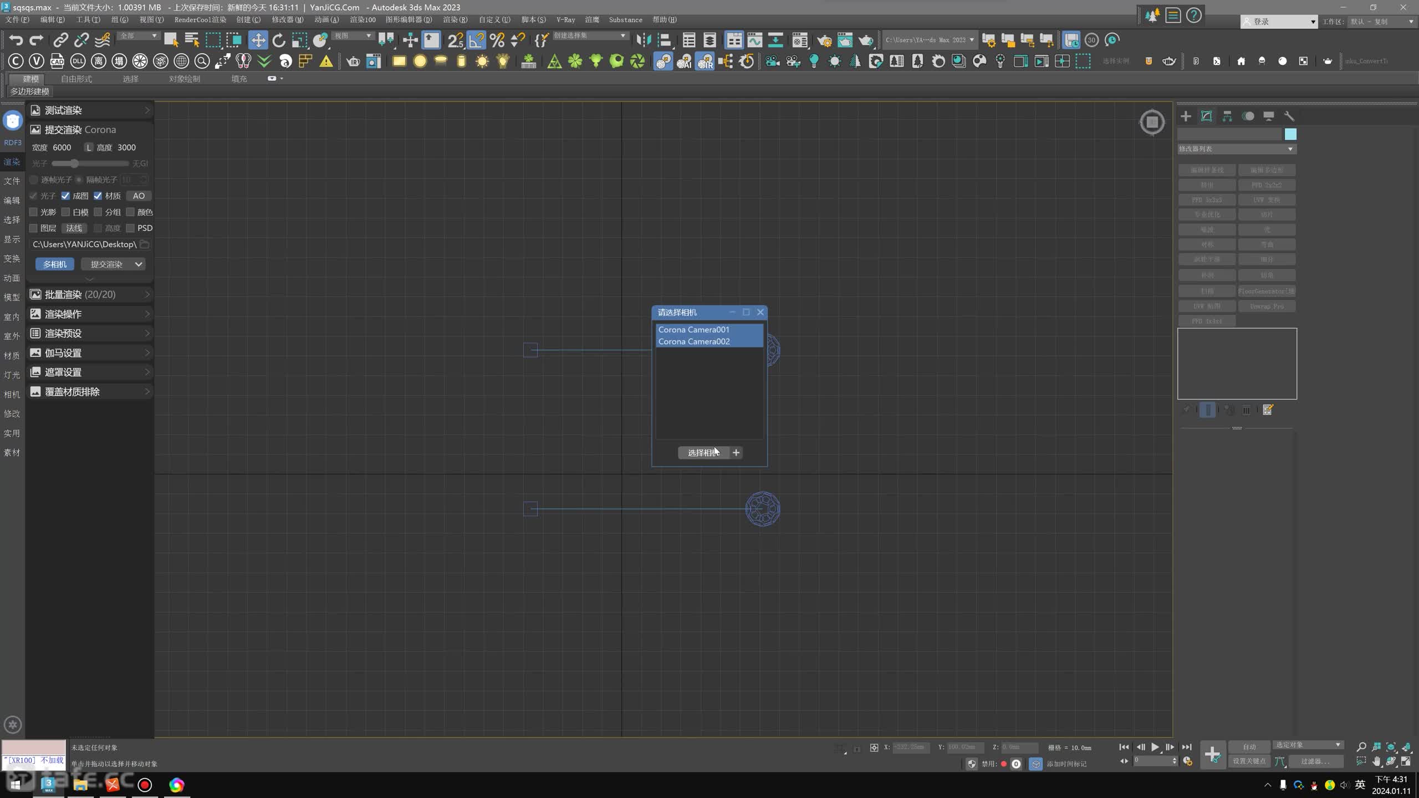
Task: Enable the 分组 checkbox
Action: [x=98, y=212]
